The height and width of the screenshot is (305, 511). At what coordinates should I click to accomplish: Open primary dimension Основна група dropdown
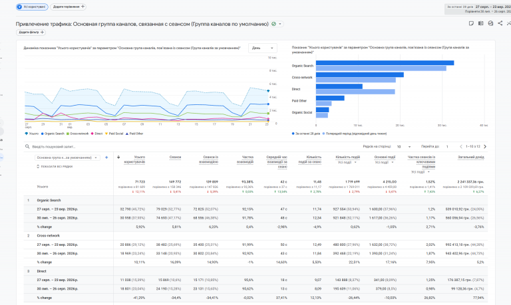[x=67, y=157]
